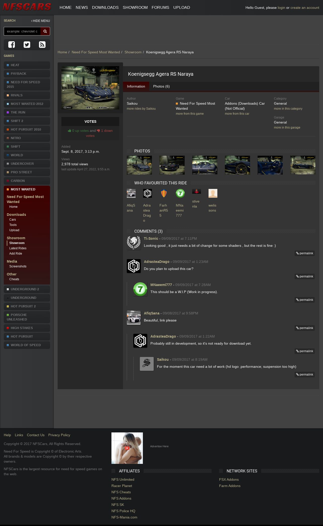This screenshot has width=323, height=526.
Task: Open AfiqSana's favourite avatar icon
Action: (x=131, y=193)
